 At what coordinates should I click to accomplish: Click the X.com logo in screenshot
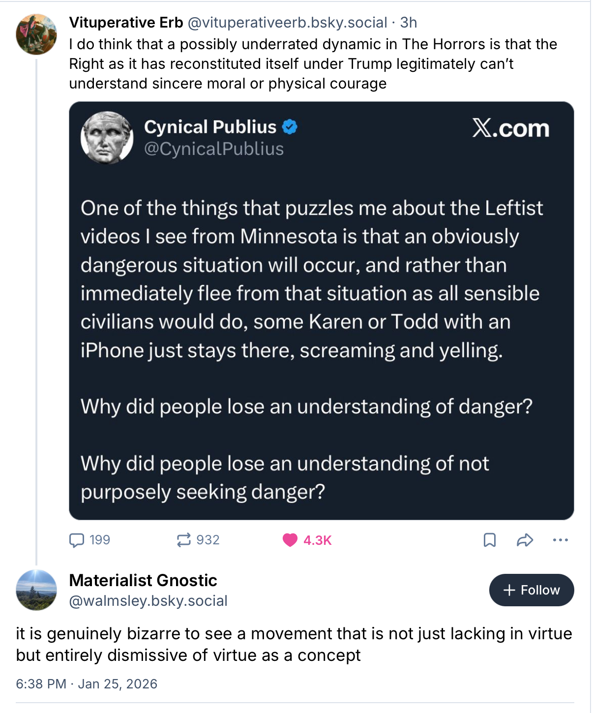point(510,129)
